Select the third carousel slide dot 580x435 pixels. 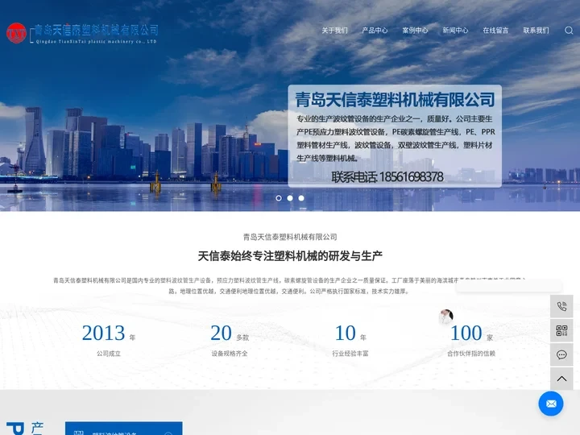tap(301, 198)
